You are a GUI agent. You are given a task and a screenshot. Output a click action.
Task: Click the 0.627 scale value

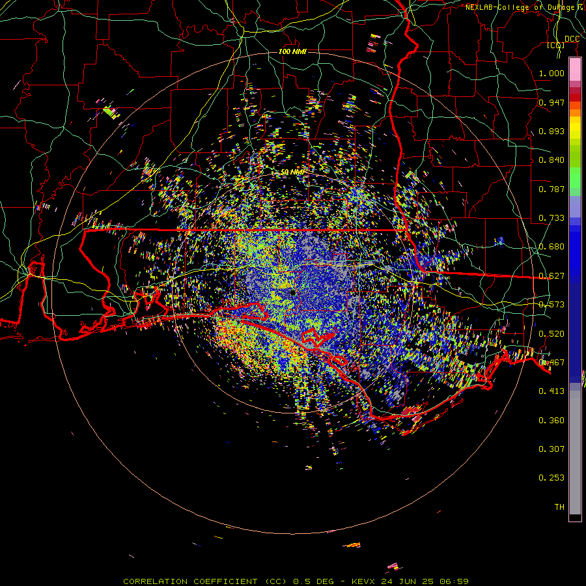pyautogui.click(x=551, y=276)
